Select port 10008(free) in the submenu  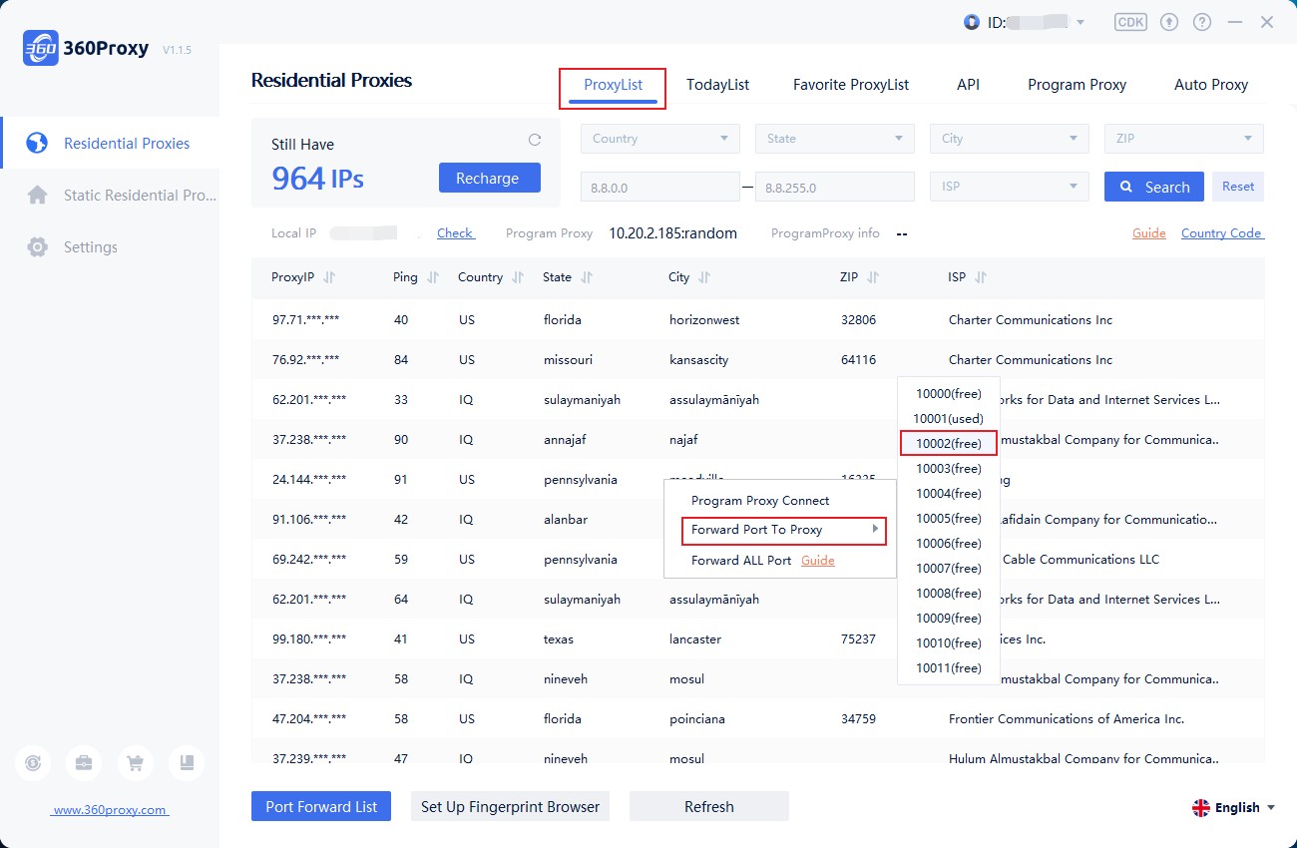point(949,594)
